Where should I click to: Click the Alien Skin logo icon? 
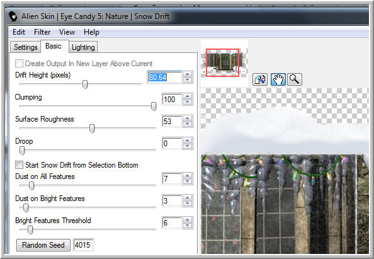click(13, 16)
